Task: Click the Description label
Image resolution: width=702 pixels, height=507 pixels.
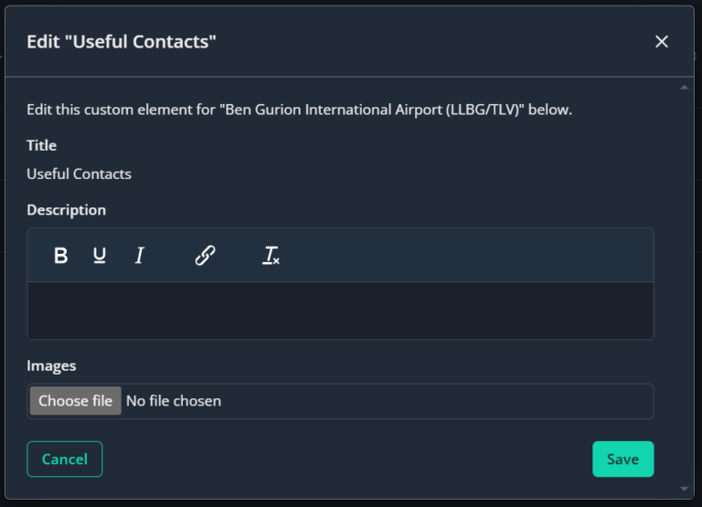Action: [66, 210]
